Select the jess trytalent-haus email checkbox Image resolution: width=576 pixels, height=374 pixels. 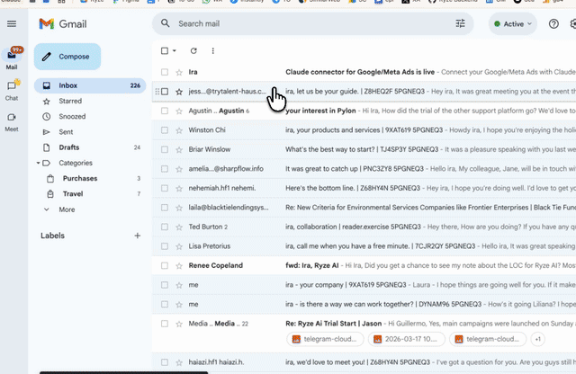[165, 92]
